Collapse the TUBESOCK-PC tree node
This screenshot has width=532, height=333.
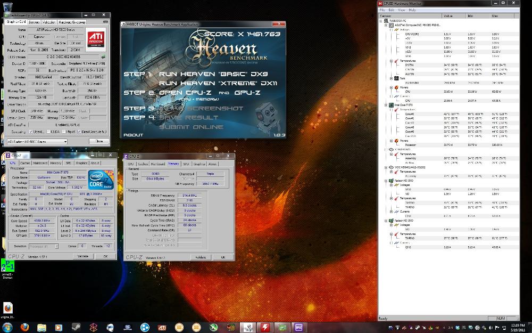pyautogui.click(x=381, y=21)
